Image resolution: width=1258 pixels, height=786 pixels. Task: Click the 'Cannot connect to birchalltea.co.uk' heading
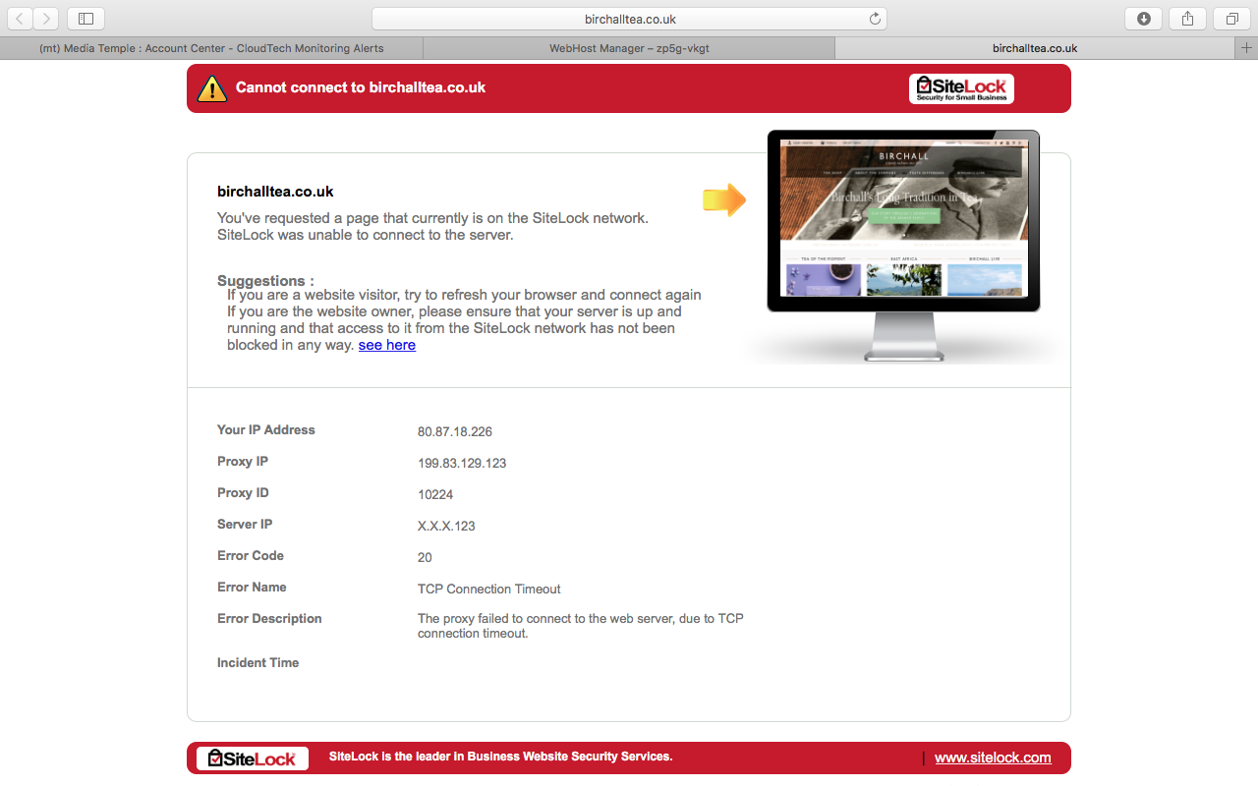(361, 87)
